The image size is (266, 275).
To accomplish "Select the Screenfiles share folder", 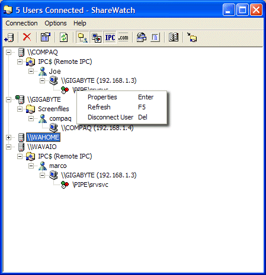I will pos(53,109).
